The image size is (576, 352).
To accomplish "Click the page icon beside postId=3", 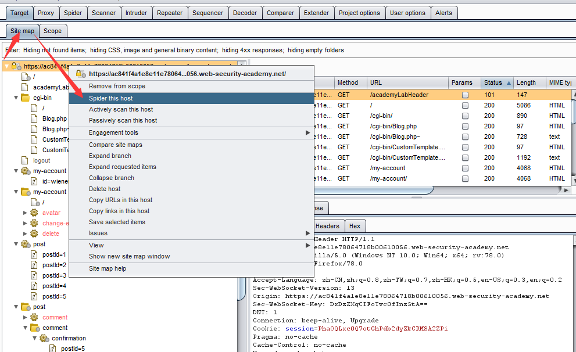I will [35, 275].
